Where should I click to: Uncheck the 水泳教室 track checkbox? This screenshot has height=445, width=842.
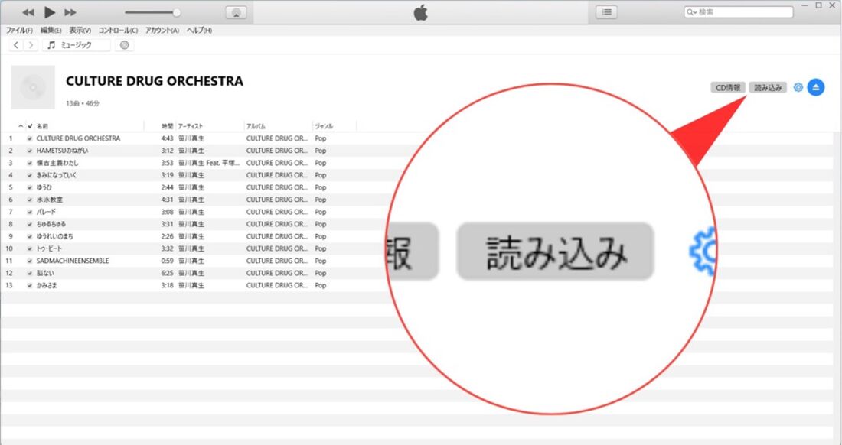click(x=30, y=200)
